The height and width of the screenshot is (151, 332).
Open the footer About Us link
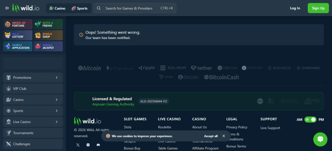coord(199,127)
